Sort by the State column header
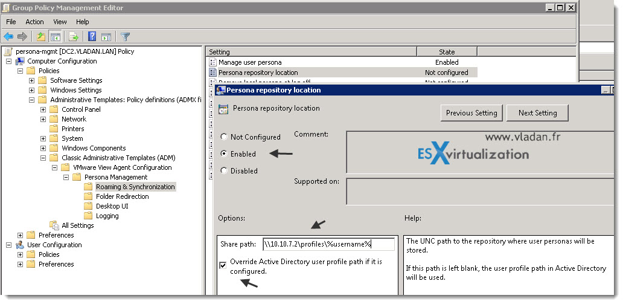This screenshot has width=623, height=304. click(447, 52)
